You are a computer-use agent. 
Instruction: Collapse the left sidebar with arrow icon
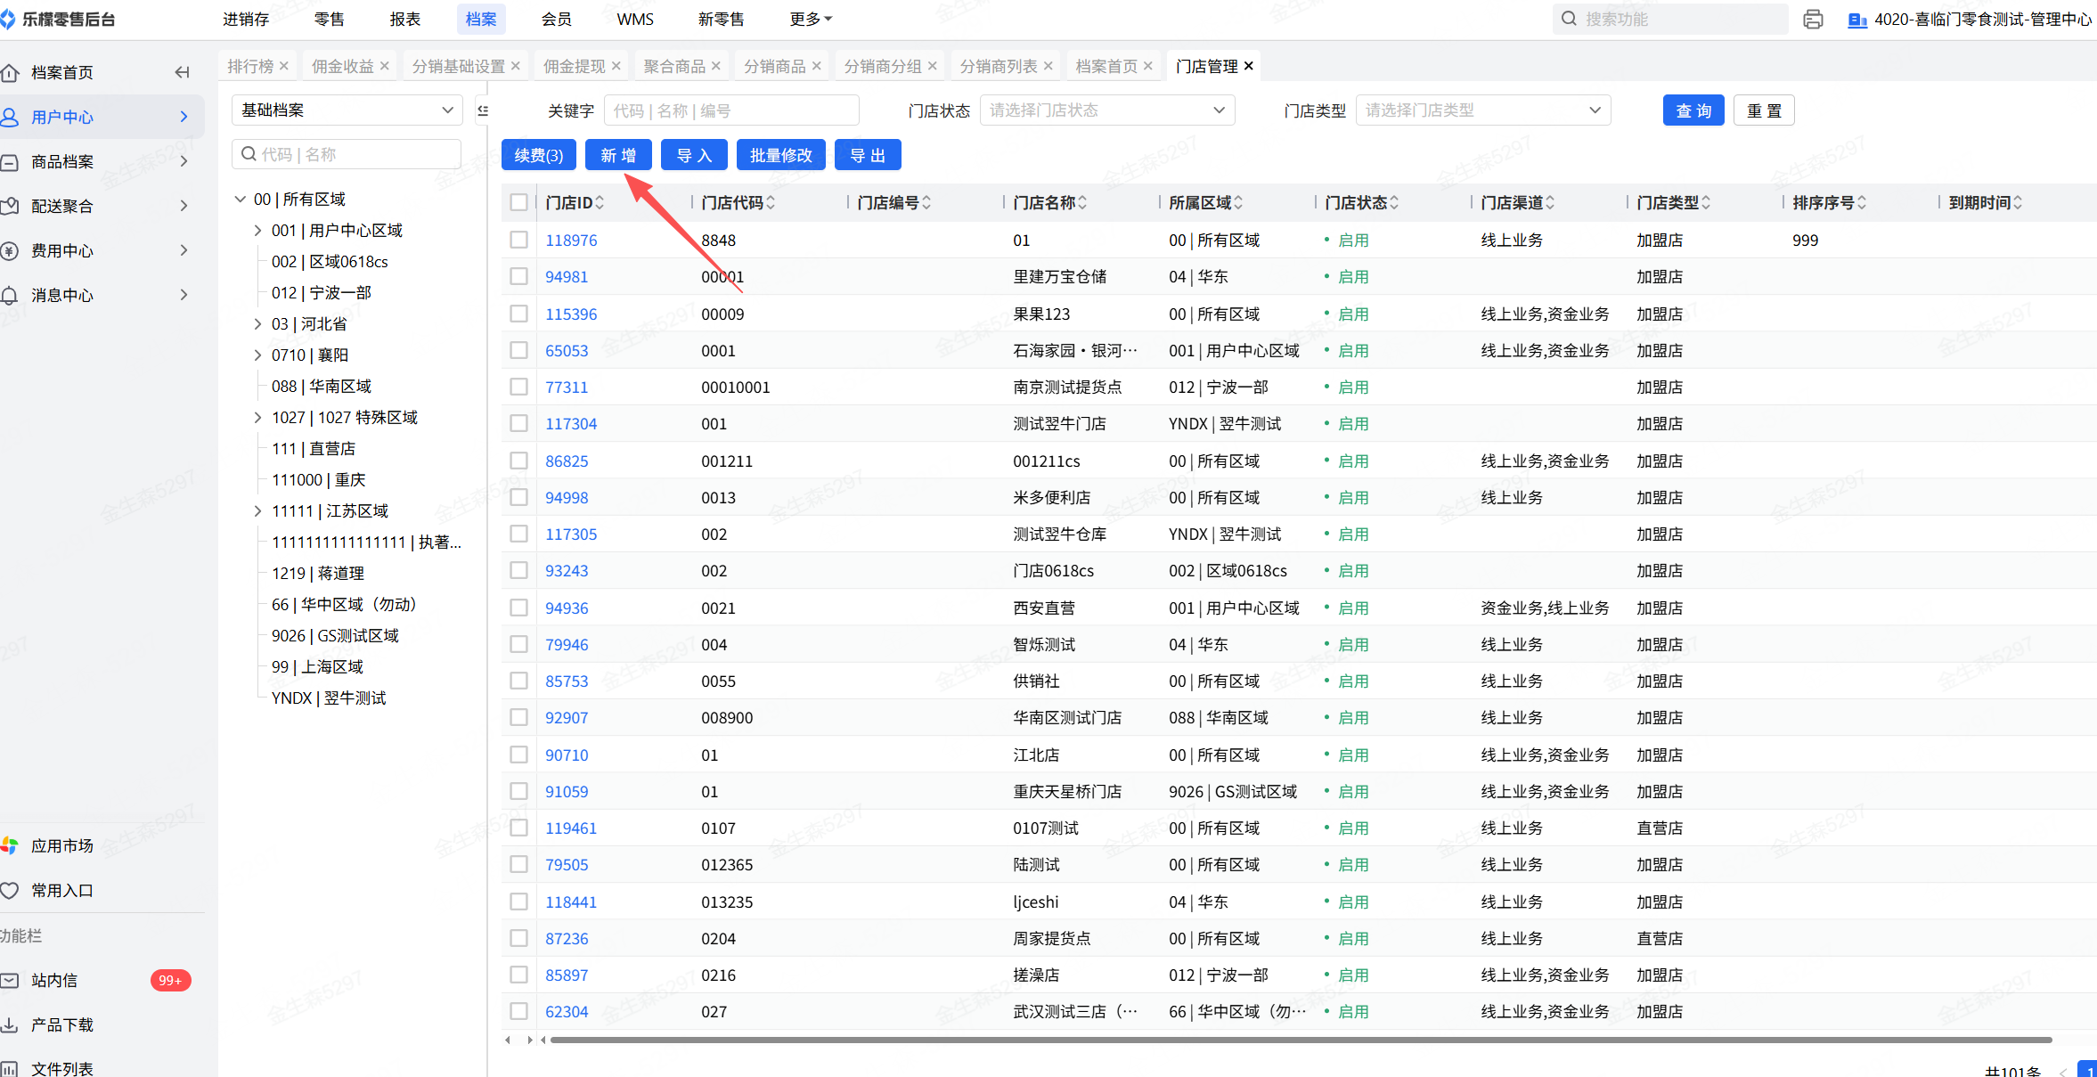[x=183, y=72]
